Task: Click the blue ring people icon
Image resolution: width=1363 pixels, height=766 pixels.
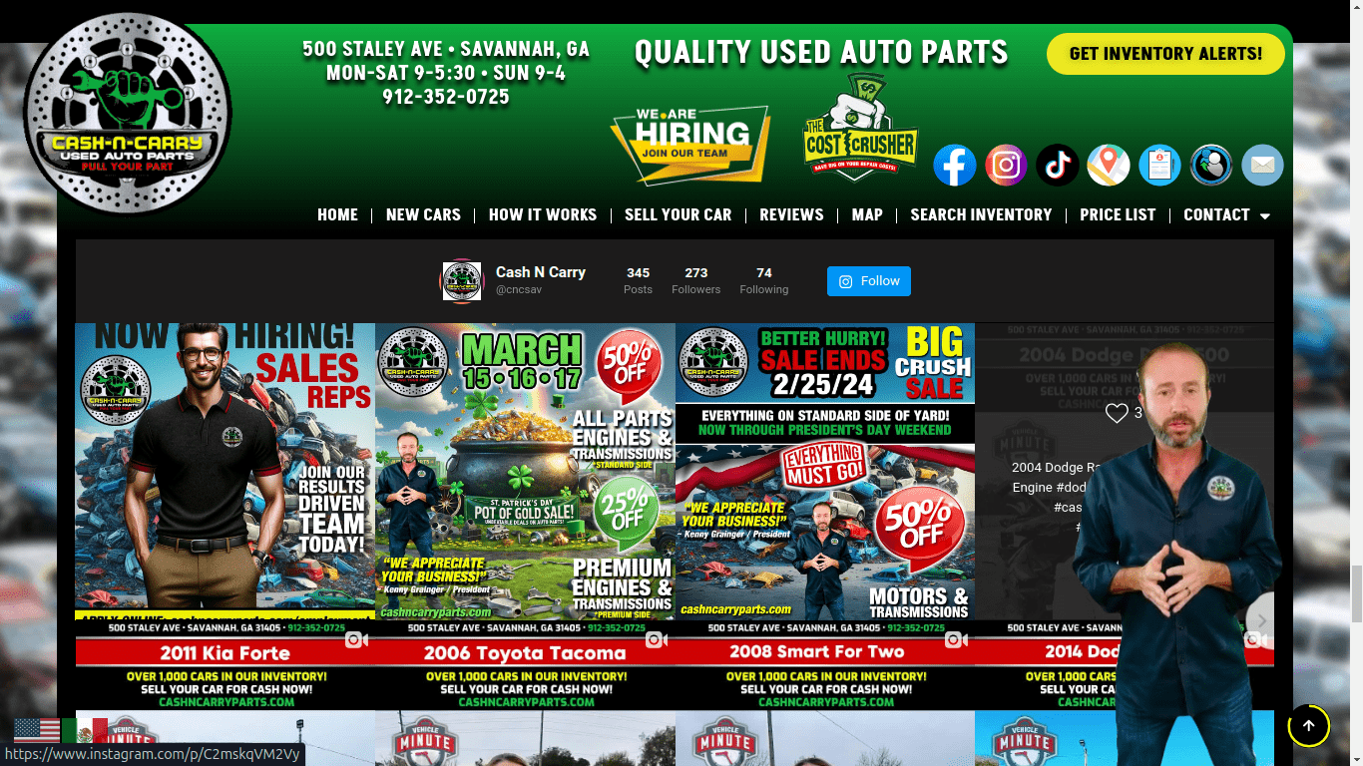Action: click(x=1211, y=165)
